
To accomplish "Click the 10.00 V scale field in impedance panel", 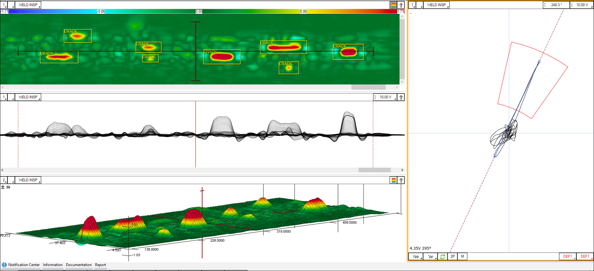I will pyautogui.click(x=581, y=5).
